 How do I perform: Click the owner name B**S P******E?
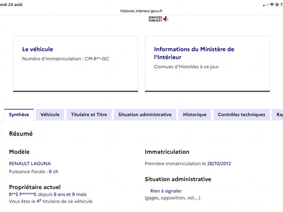coord(23,194)
